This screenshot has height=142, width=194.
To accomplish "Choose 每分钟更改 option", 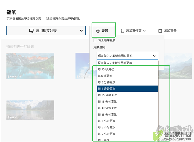I will click(127, 76).
